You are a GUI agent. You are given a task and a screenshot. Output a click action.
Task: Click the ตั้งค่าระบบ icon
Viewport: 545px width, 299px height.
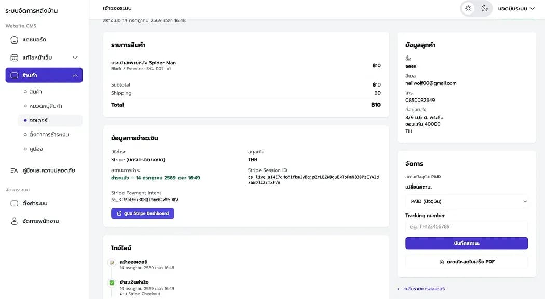click(x=14, y=203)
